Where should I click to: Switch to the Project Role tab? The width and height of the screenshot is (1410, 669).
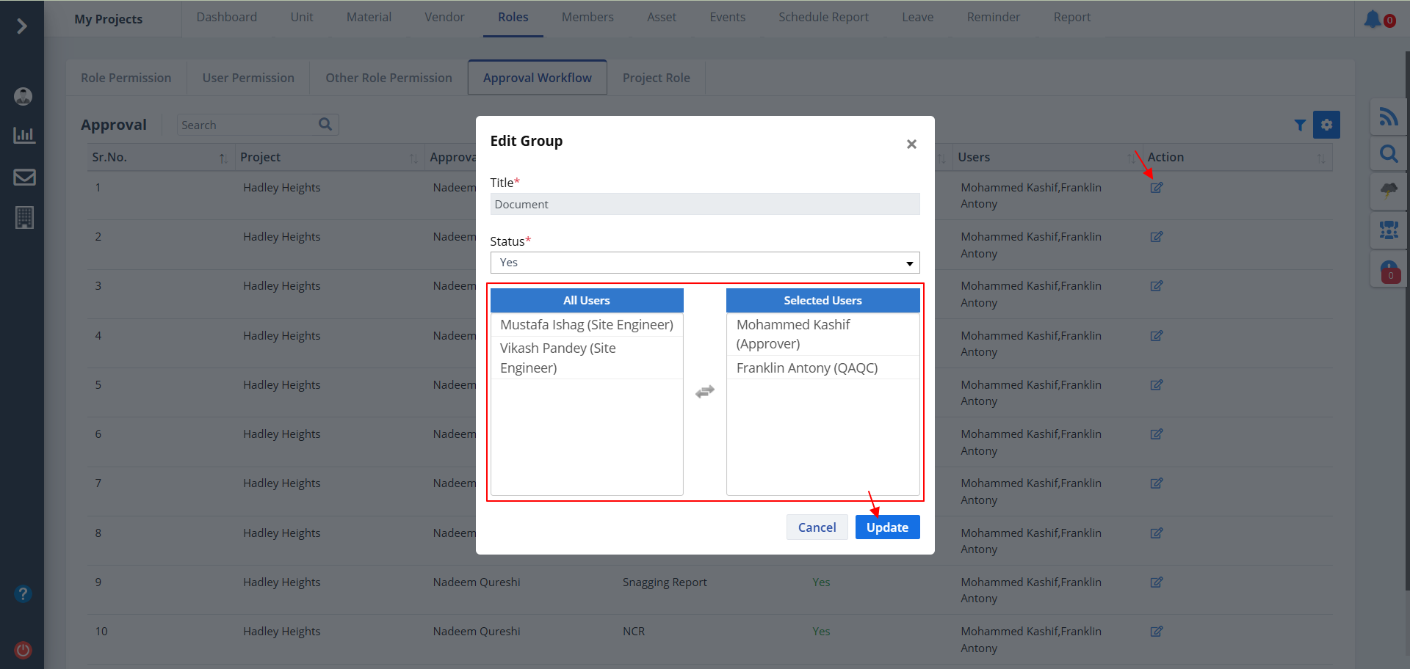pyautogui.click(x=656, y=78)
